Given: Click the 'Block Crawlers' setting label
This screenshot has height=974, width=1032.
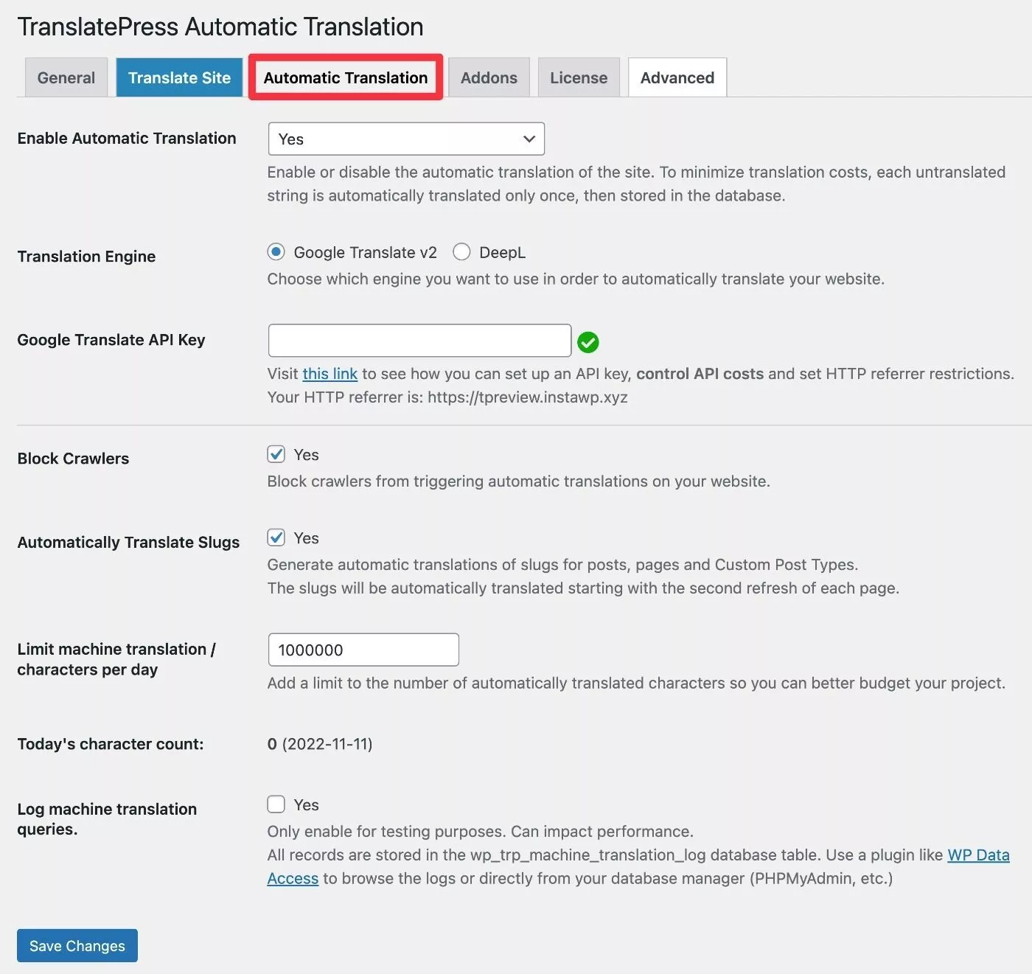Looking at the screenshot, I should click(73, 459).
